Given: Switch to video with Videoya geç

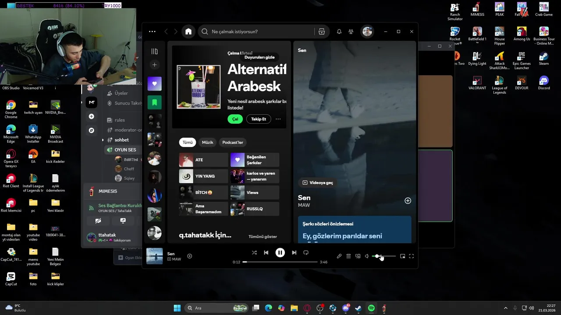Looking at the screenshot, I should tap(318, 182).
